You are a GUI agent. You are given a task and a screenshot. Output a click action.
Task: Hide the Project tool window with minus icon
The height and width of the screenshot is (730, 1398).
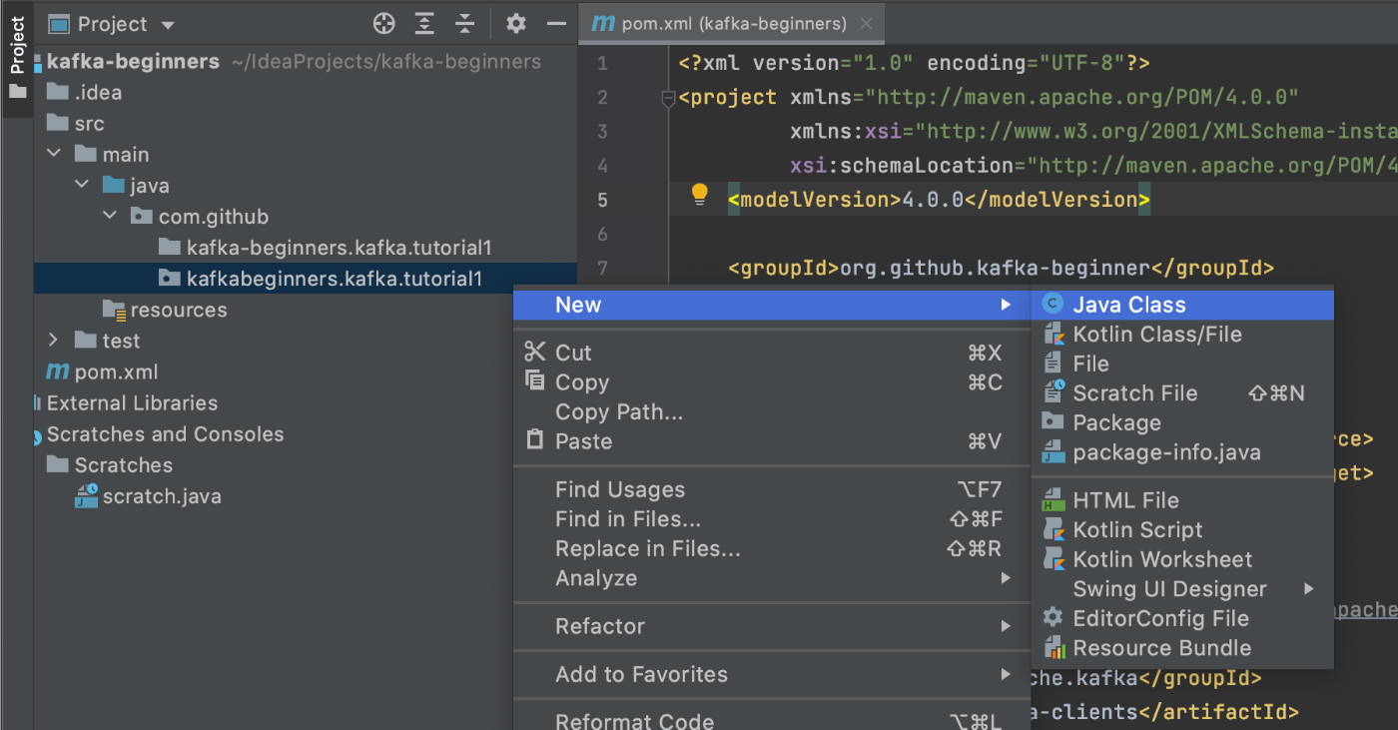pyautogui.click(x=557, y=24)
